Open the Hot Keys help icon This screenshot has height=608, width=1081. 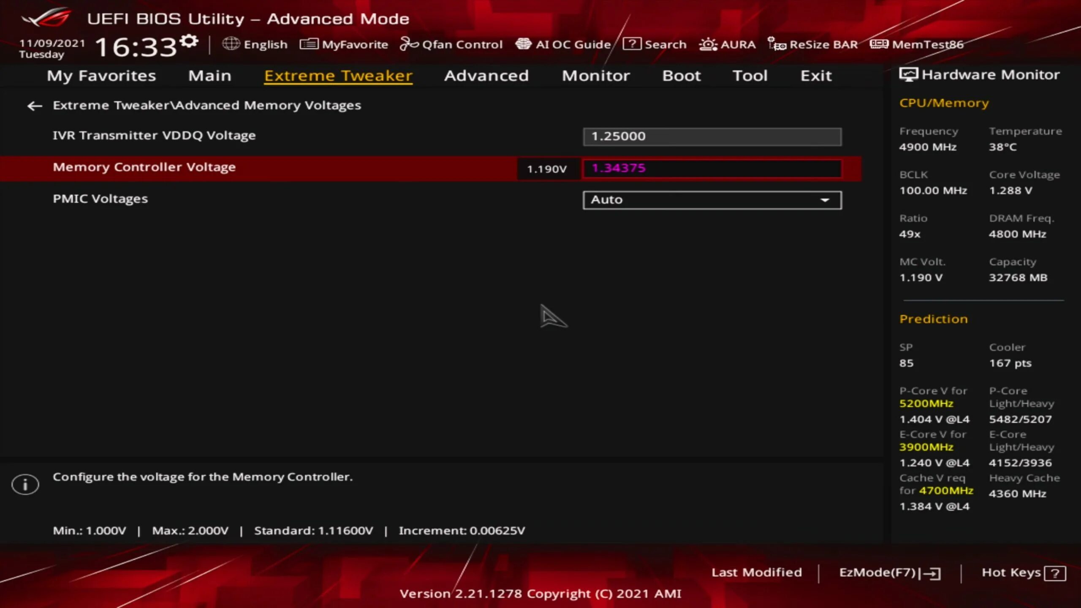[x=1054, y=573]
